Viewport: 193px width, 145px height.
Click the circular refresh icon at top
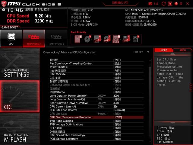point(163,4)
